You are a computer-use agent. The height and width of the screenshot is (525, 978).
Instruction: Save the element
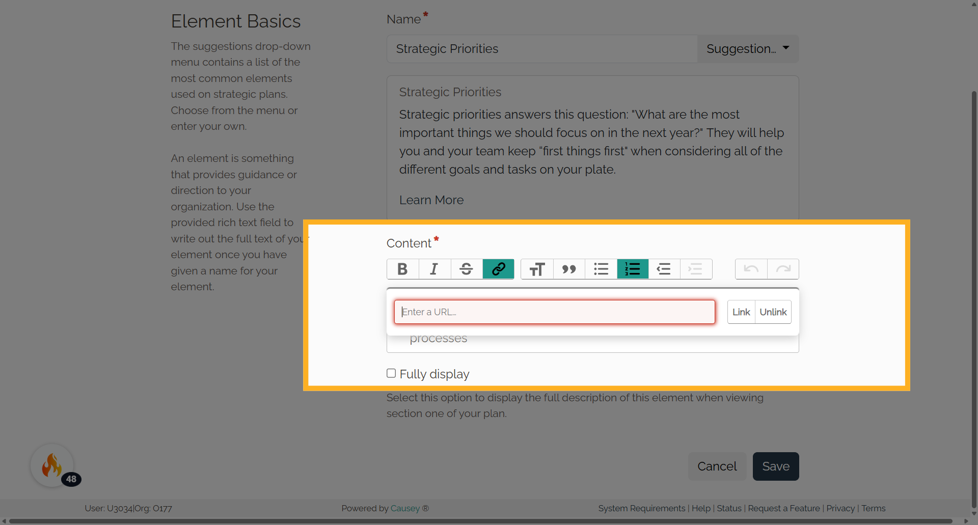pos(776,466)
